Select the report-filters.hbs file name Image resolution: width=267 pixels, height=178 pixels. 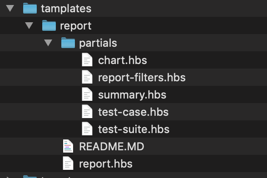(142, 78)
